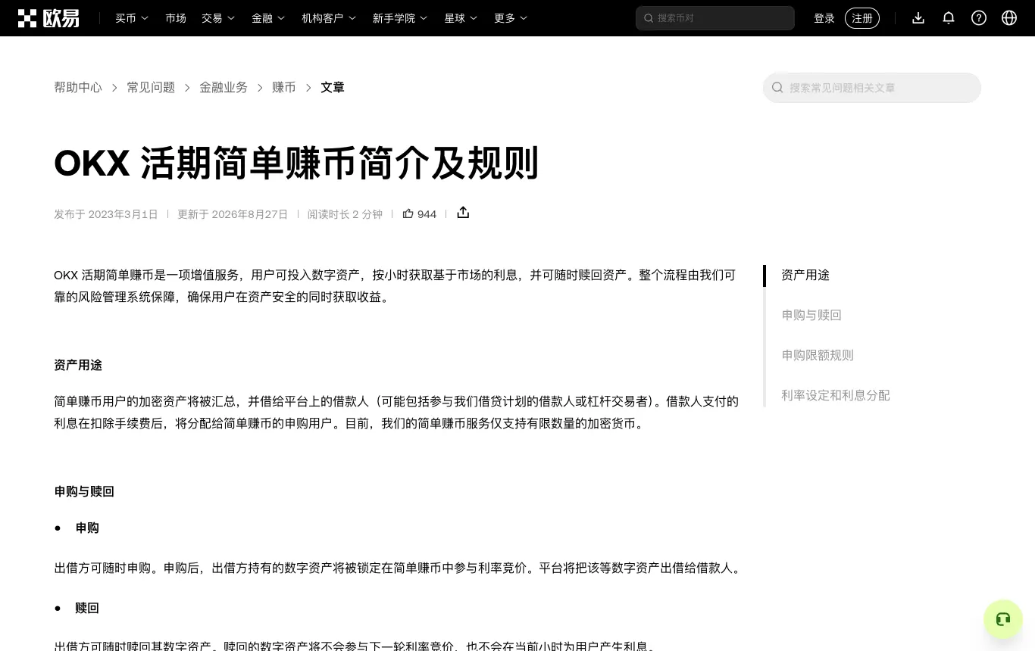The image size is (1035, 651).
Task: Click the share article icon
Action: point(463,213)
